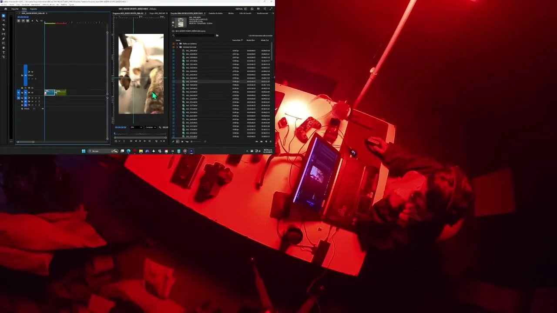This screenshot has height=313, width=557.
Task: Add marker button in program monitor
Action: (124, 141)
